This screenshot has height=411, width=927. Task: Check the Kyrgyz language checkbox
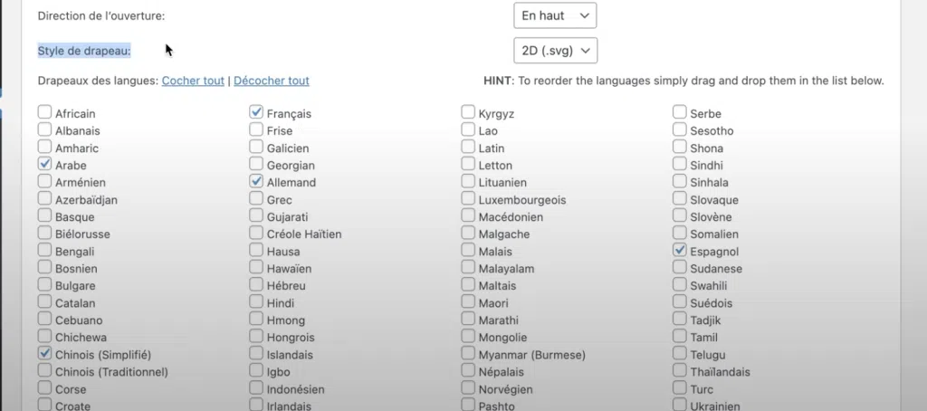click(468, 113)
